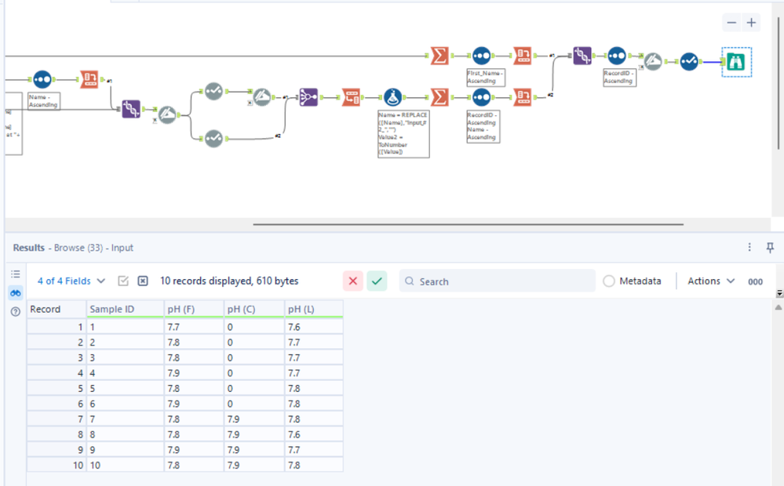Select the Record ID tool after Name sort
This screenshot has height=486, width=784.
pos(89,79)
